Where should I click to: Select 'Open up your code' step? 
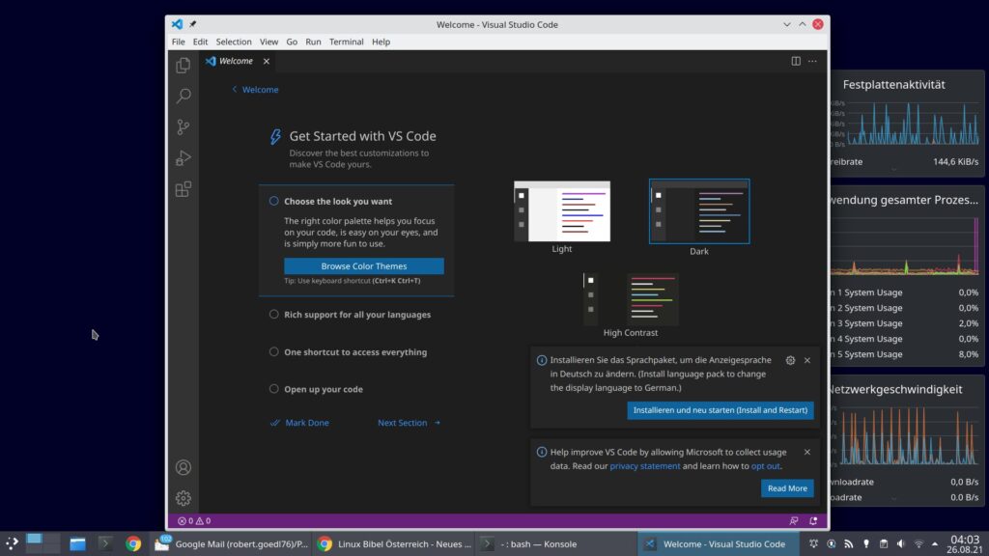[x=323, y=389]
